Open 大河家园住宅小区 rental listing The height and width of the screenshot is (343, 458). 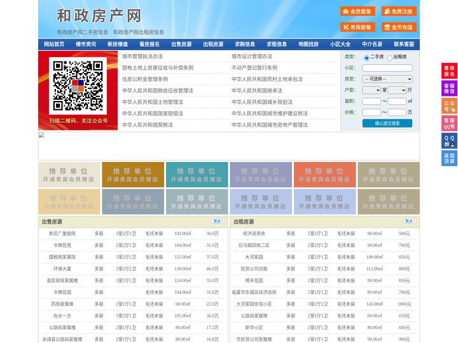254,304
